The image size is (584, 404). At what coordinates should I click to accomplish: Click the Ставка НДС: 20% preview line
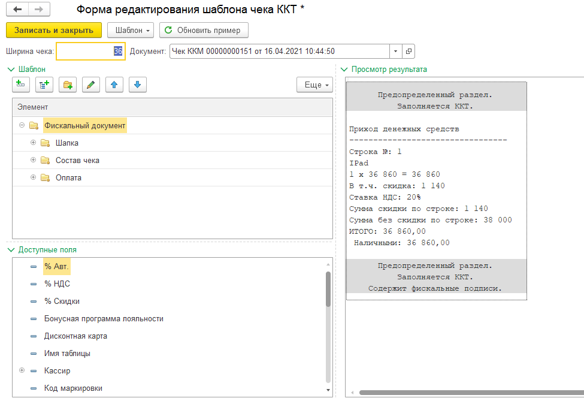(385, 197)
